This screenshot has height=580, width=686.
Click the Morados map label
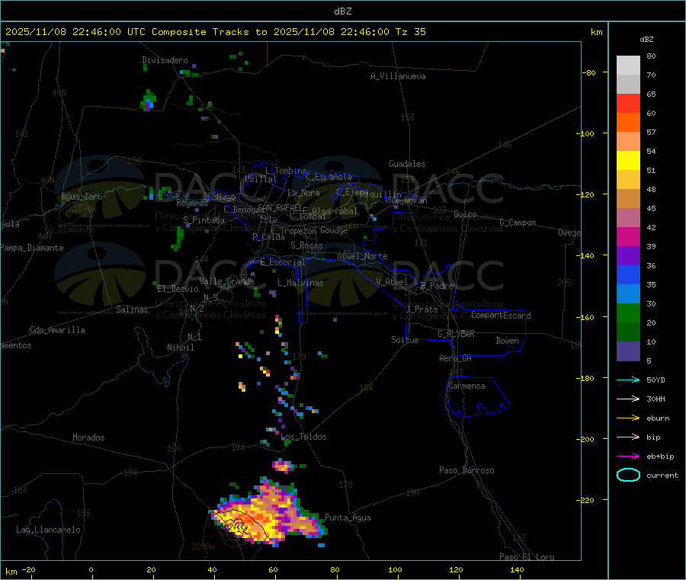[89, 437]
